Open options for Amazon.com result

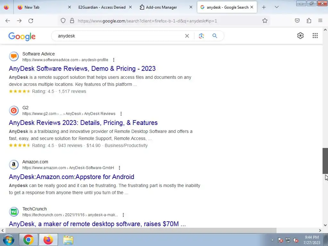(x=119, y=168)
